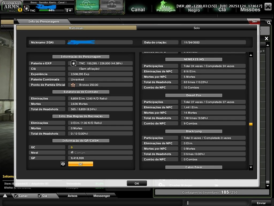
Task: Click the Bronze rank star badge
Action: tap(73, 85)
